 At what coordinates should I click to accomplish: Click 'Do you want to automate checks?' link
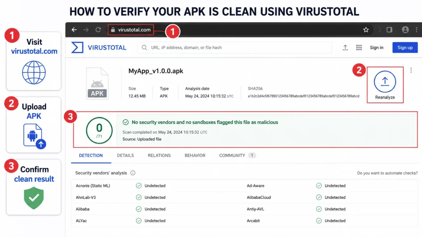pyautogui.click(x=387, y=173)
